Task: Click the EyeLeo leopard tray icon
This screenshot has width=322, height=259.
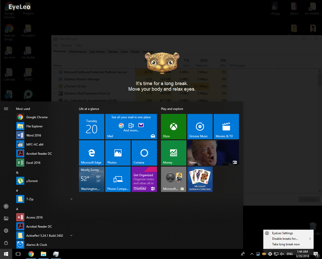Action: pyautogui.click(x=264, y=254)
